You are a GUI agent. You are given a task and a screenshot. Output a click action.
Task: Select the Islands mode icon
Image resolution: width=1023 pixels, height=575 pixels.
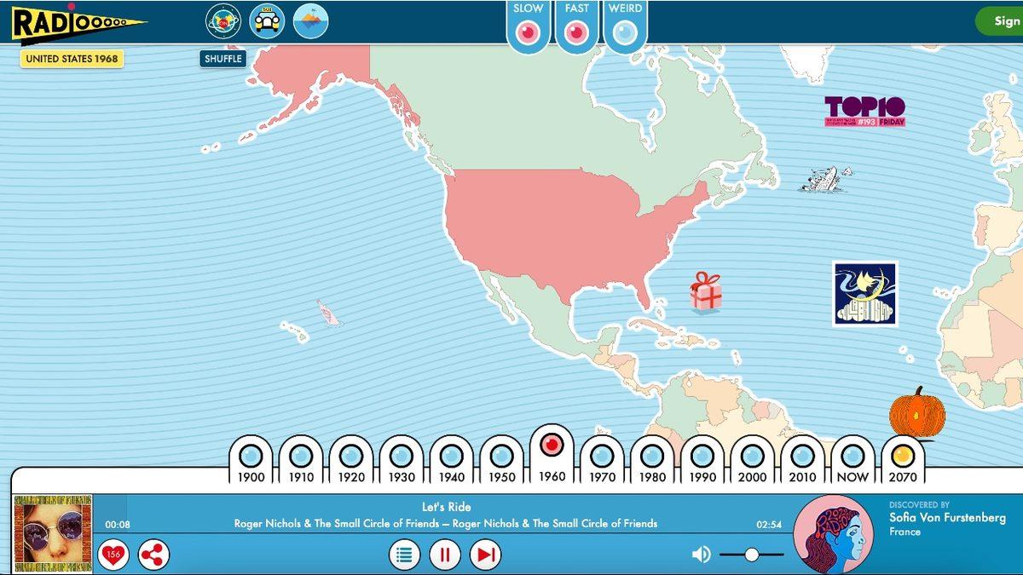[x=310, y=21]
